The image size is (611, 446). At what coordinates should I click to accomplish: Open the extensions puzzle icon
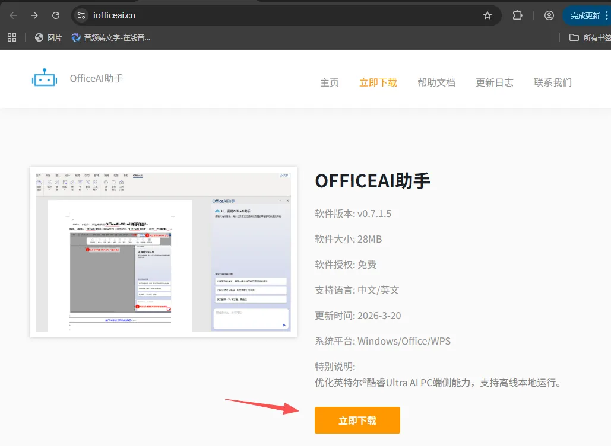point(517,15)
